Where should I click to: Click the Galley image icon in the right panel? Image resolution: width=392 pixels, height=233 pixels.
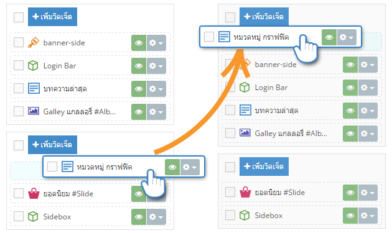(x=245, y=132)
